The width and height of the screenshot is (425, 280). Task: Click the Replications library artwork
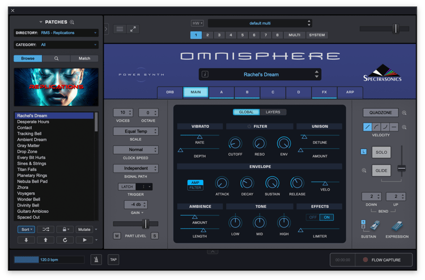56,87
